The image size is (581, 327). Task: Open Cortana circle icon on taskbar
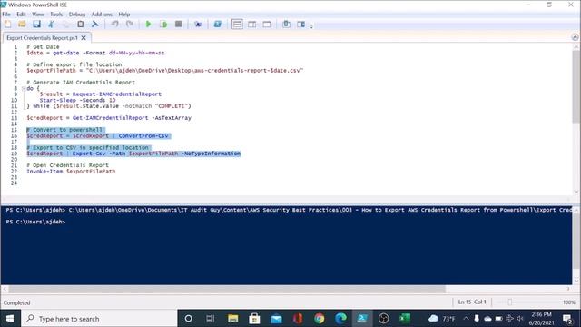click(188, 319)
